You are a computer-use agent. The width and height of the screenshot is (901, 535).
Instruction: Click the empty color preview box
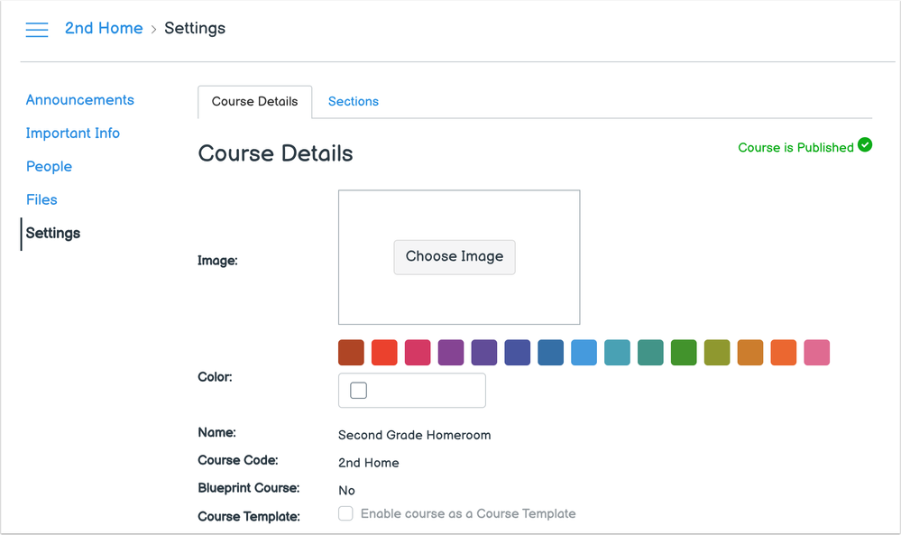pos(359,391)
